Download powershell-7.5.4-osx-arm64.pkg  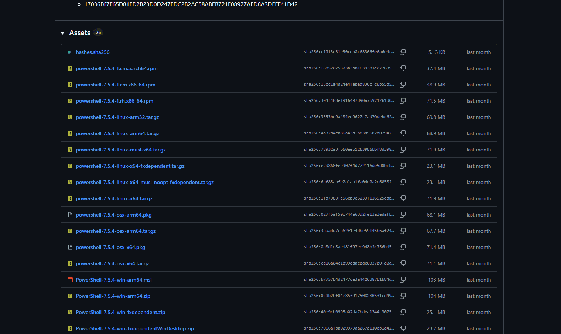pos(114,215)
